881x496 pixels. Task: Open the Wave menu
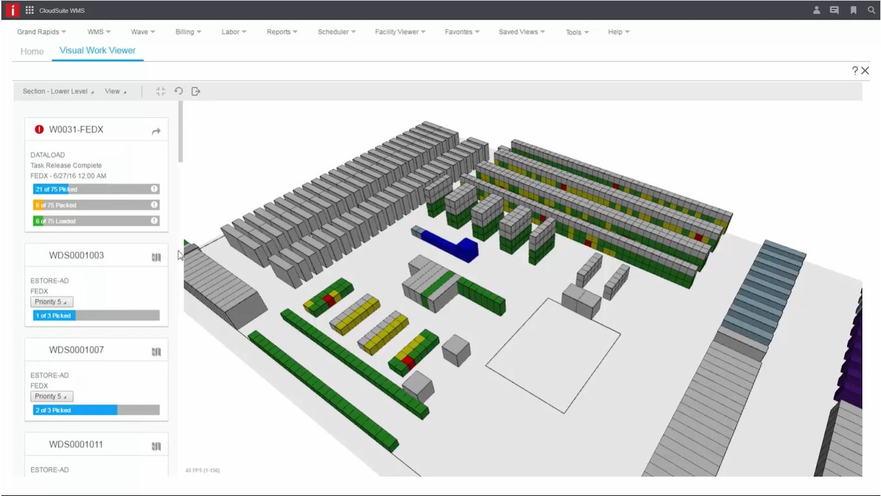pyautogui.click(x=143, y=32)
